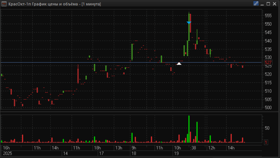
Task: Click the 555 price axis label
Action: click(268, 16)
